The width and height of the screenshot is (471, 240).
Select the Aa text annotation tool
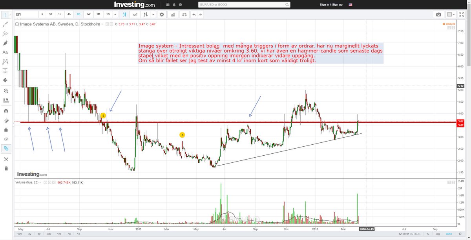pos(5,52)
